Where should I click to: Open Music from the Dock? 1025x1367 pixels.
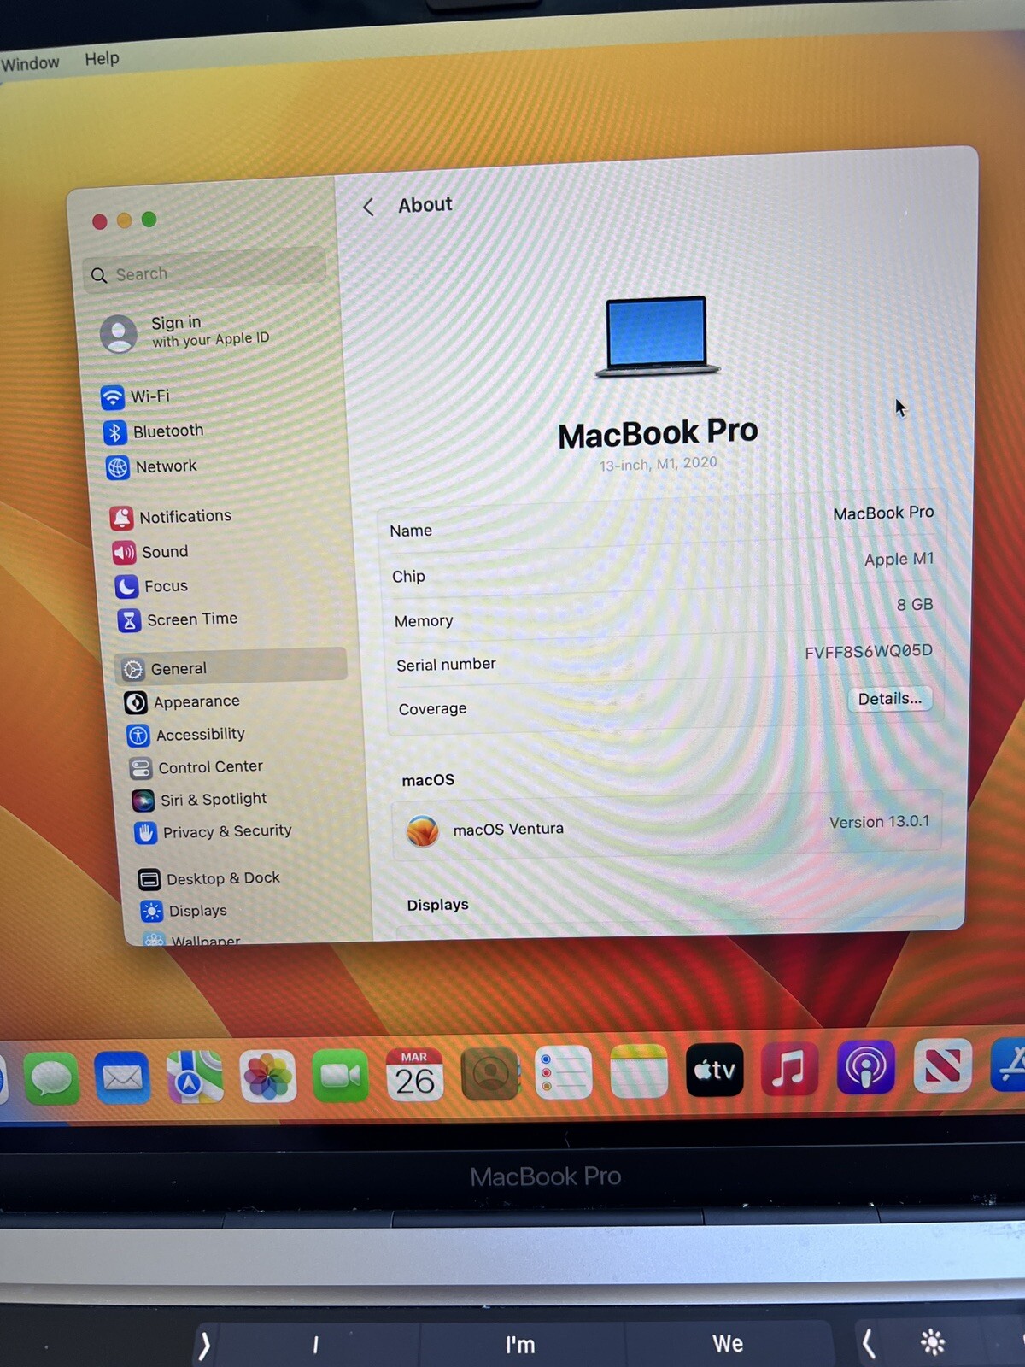tap(789, 1068)
